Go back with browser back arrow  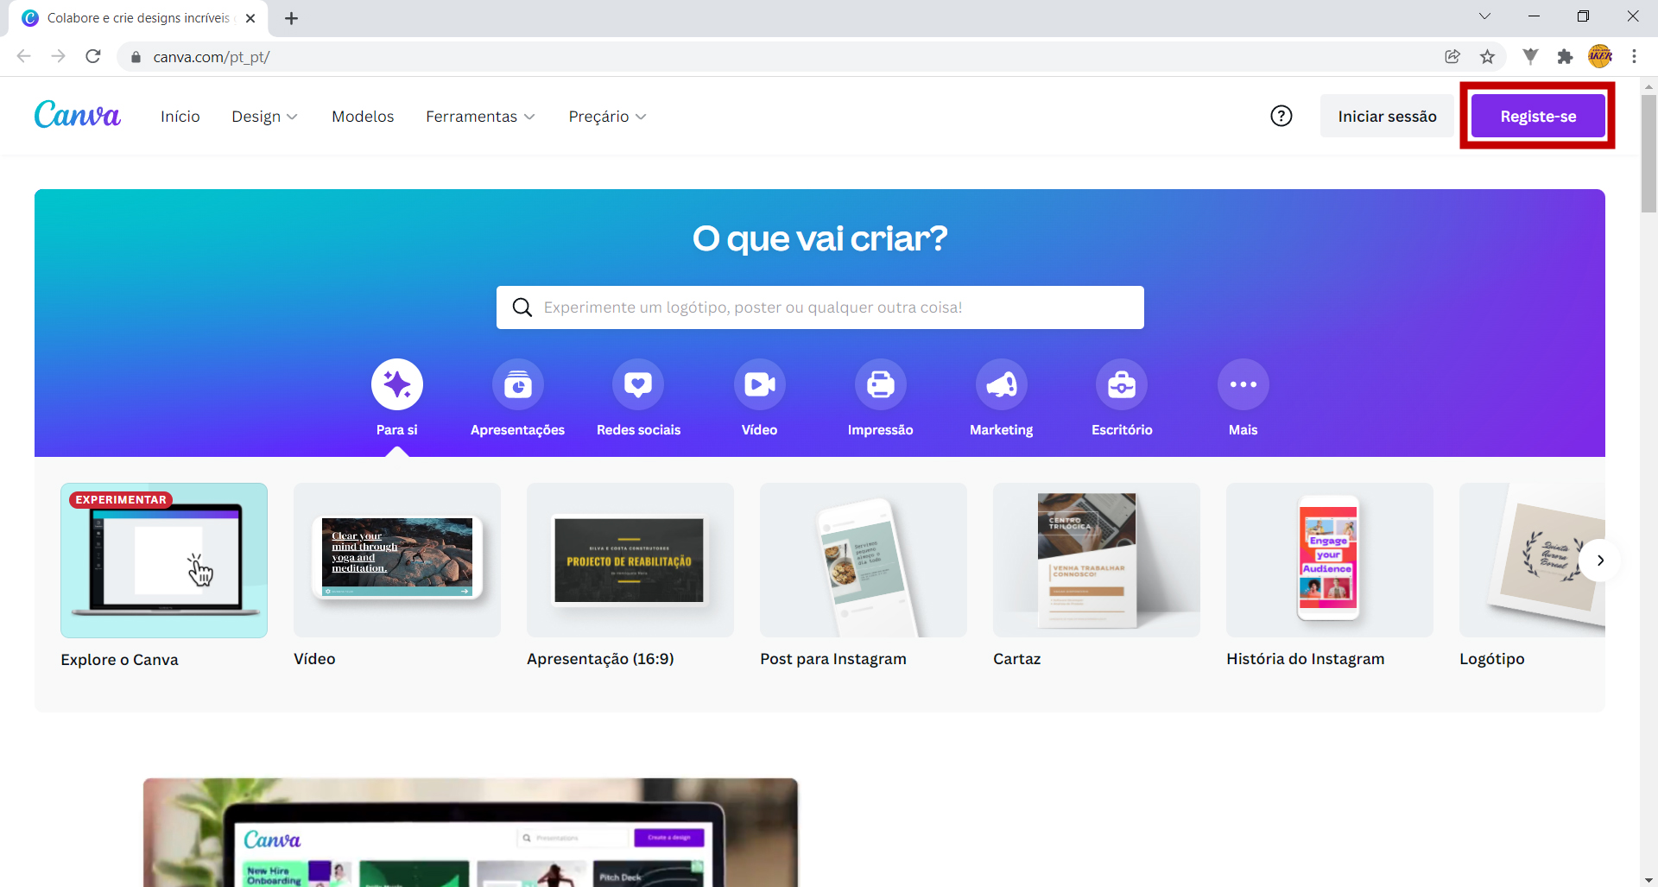[x=24, y=56]
